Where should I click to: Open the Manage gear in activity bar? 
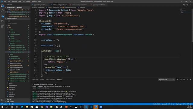coord(2,100)
